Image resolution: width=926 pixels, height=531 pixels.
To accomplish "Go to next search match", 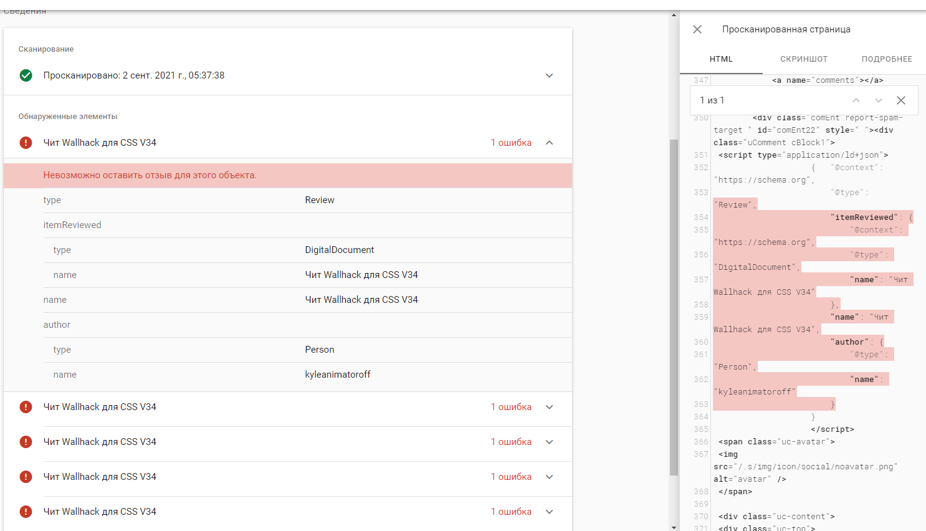I will [x=879, y=100].
